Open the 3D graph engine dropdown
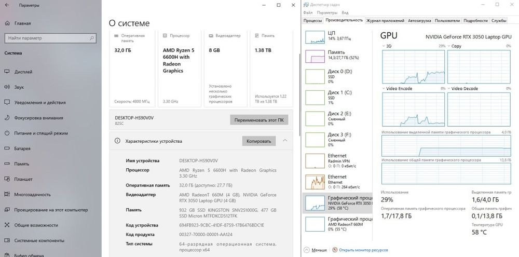519x257 pixels. [x=384, y=46]
